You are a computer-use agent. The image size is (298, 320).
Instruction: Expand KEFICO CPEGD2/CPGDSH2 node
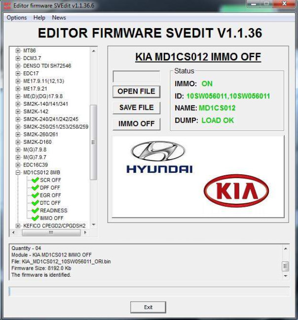pos(18,225)
